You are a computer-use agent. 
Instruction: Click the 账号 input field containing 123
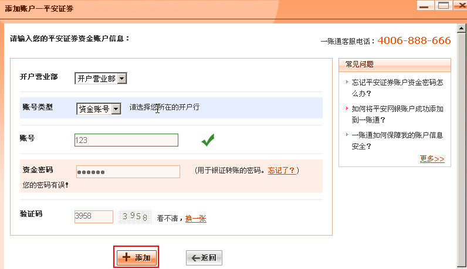click(x=126, y=140)
